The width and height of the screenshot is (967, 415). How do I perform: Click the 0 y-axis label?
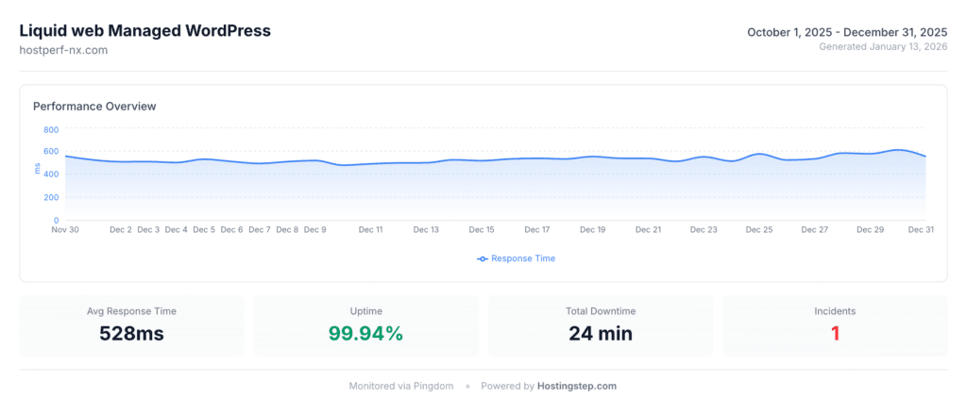(x=56, y=220)
